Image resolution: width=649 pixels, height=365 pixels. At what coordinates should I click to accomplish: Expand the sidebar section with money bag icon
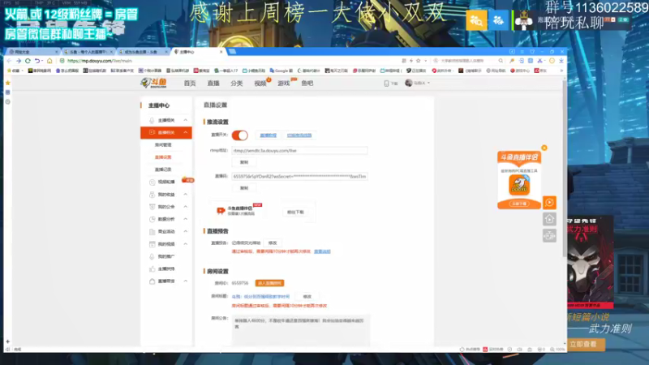tap(166, 195)
